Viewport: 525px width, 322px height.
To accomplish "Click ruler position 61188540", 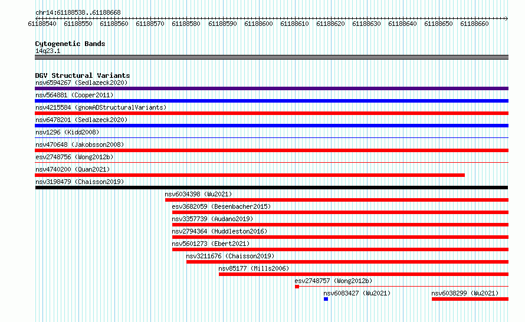I will [42, 24].
